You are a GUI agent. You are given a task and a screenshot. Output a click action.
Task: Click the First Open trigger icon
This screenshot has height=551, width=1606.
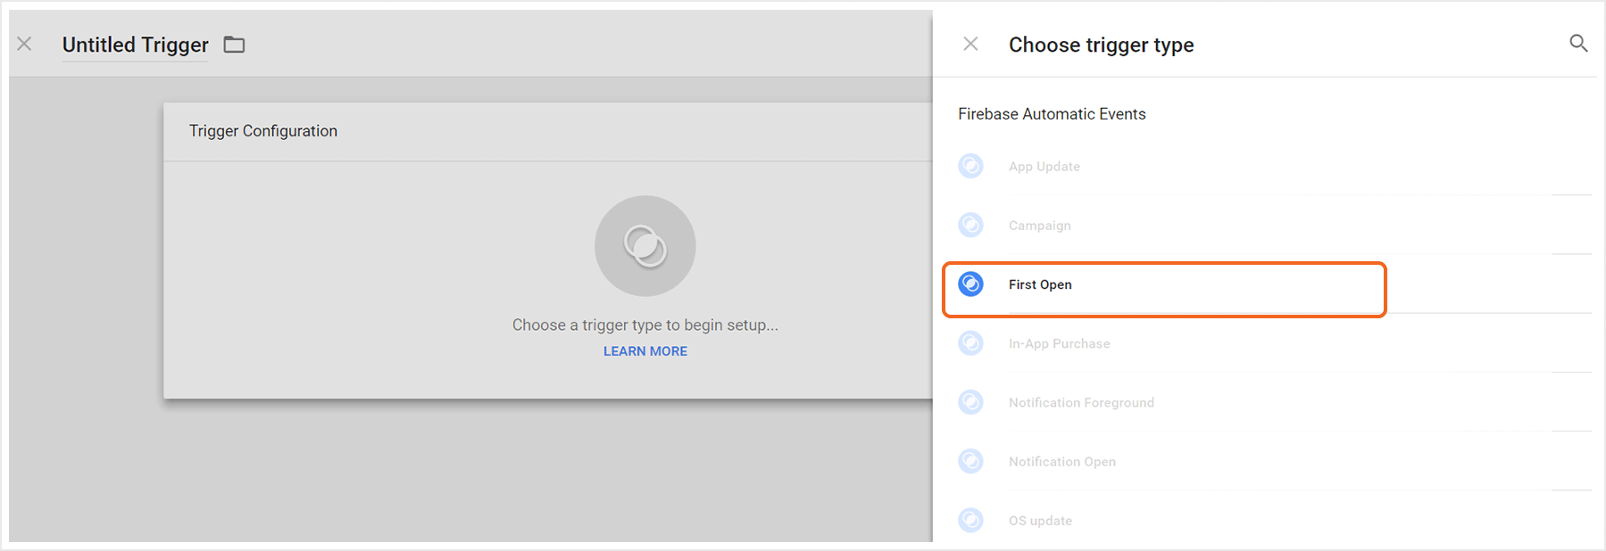tap(970, 284)
